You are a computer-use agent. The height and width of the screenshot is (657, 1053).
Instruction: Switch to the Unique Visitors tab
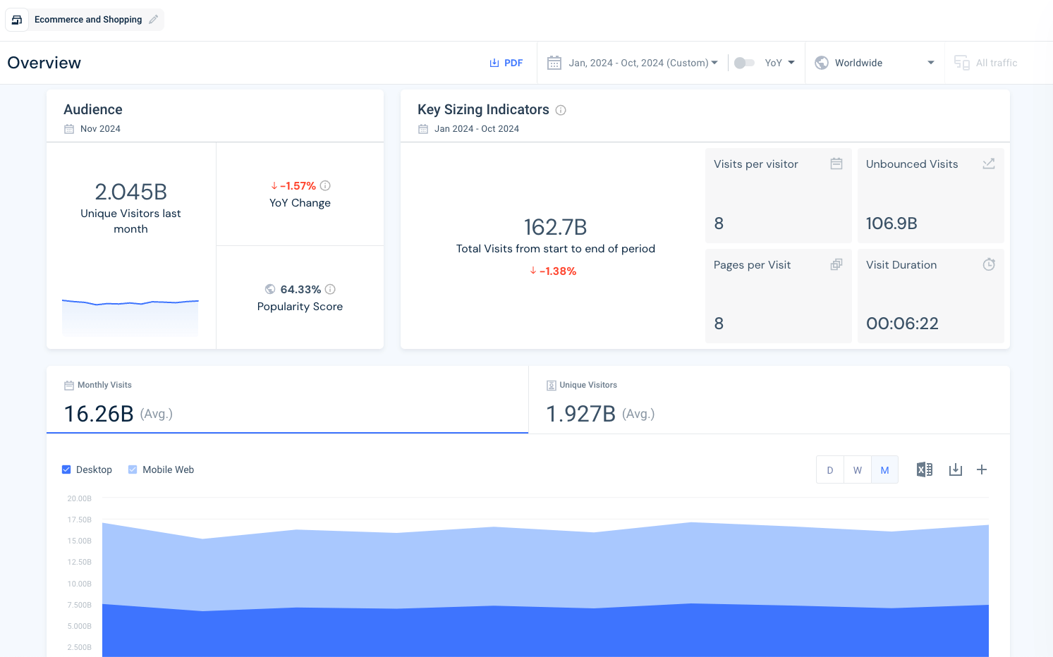pos(768,400)
